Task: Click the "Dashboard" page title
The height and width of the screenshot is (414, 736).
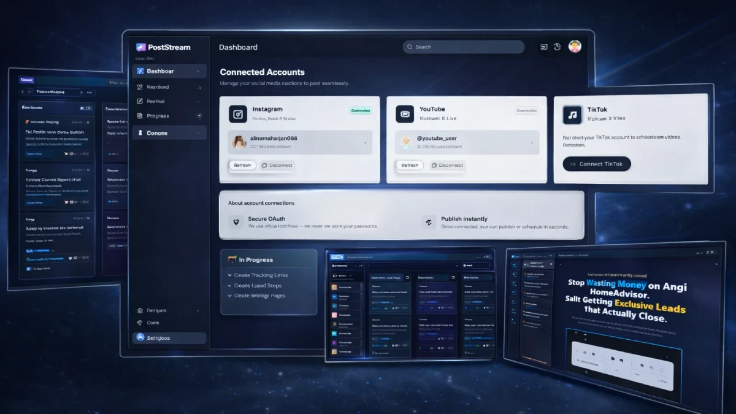Action: click(x=238, y=47)
